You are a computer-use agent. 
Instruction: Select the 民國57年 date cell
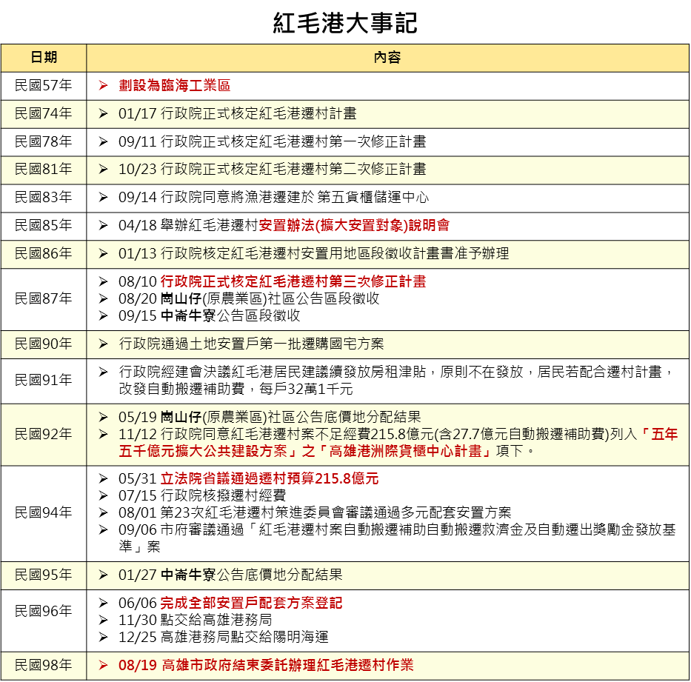(44, 86)
